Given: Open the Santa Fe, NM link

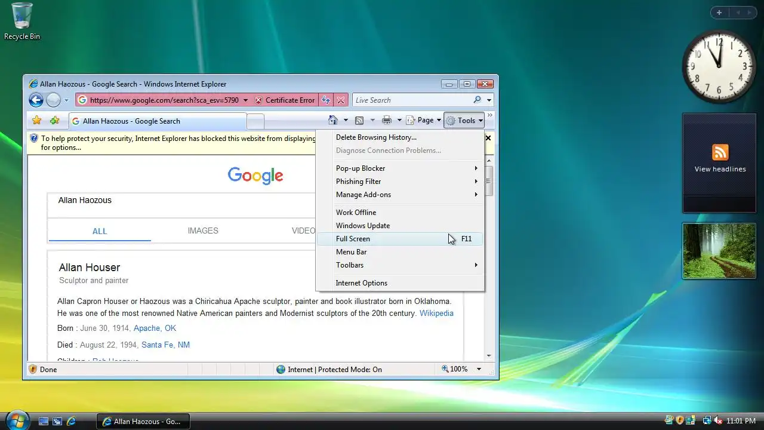Looking at the screenshot, I should (165, 345).
